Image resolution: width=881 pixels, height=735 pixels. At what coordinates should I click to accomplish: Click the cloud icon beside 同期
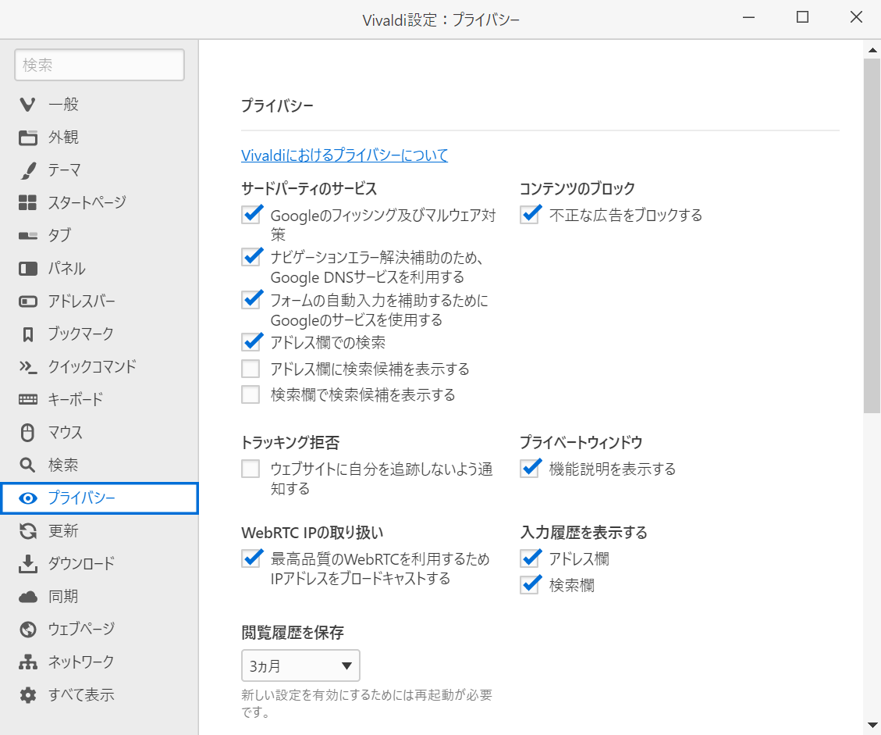point(27,597)
